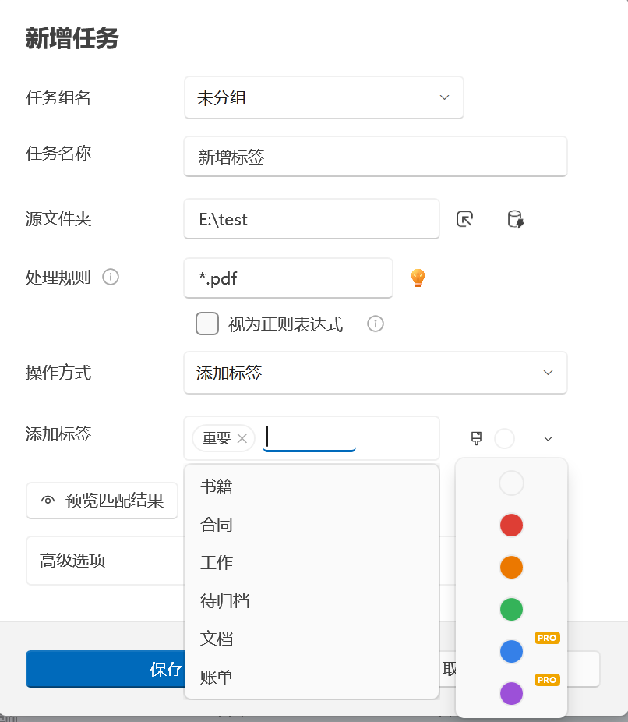Viewport: 628px width, 722px height.
Task: Remove the 重要 tag with its X
Action: (242, 438)
